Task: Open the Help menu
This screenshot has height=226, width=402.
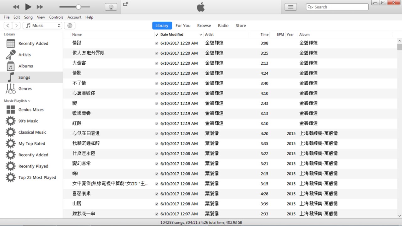Action: (x=89, y=17)
